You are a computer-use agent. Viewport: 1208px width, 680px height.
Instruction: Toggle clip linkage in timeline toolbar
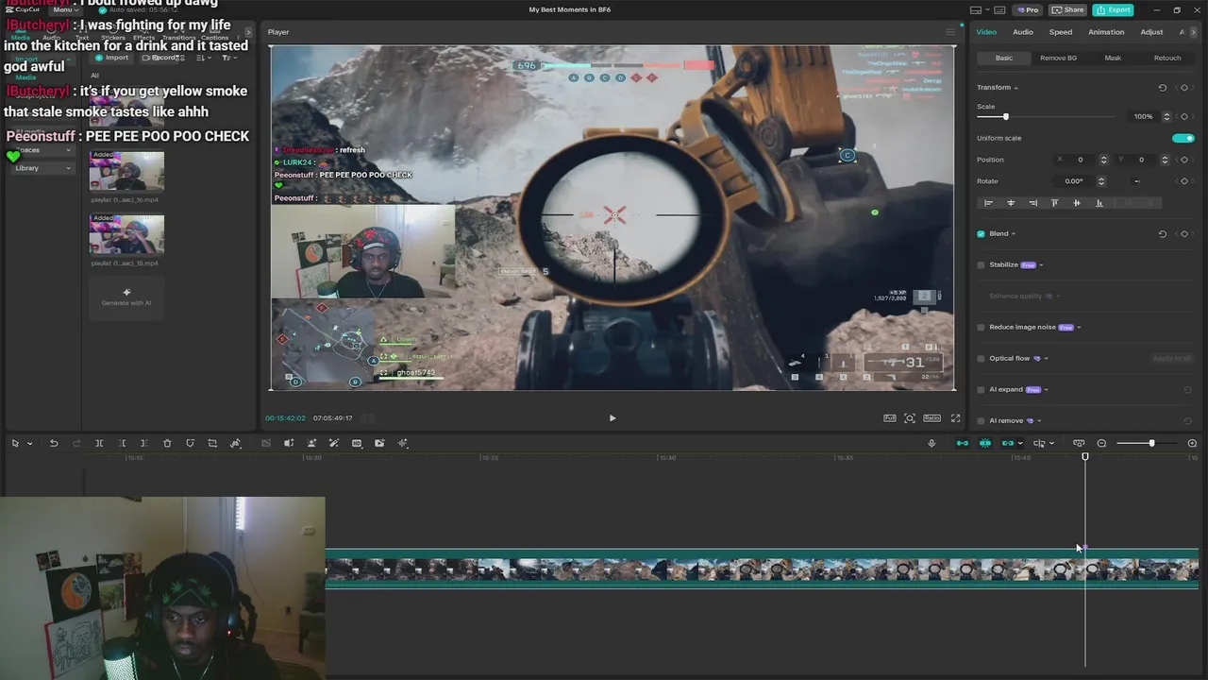1008,443
